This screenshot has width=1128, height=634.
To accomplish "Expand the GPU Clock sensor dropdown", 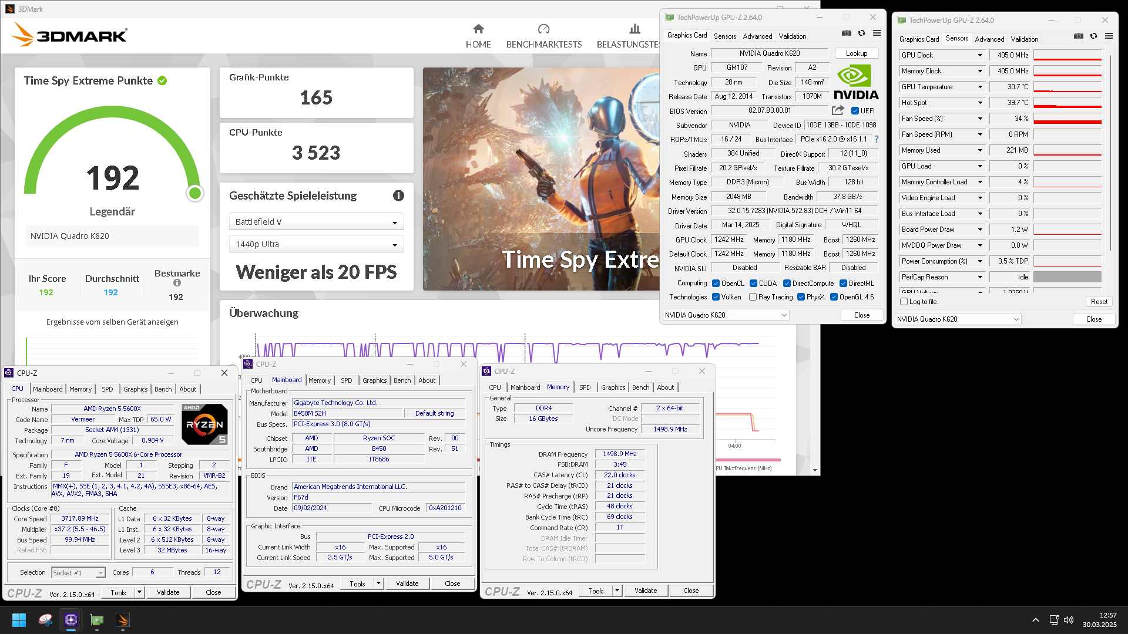I will click(x=980, y=55).
